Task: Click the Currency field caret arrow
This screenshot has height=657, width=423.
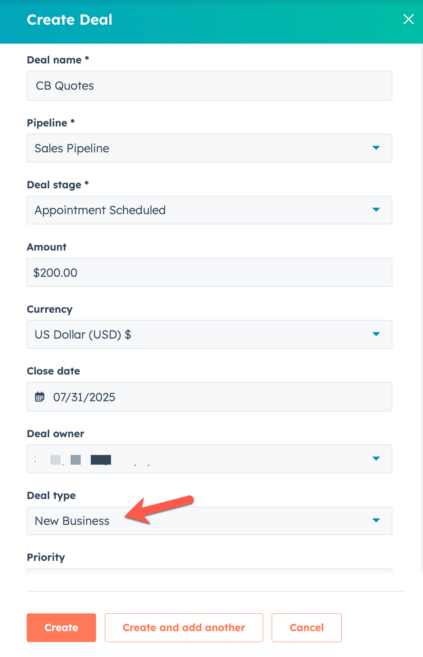Action: [x=376, y=334]
